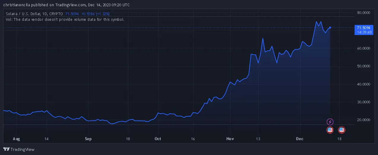378x155 pixels.
Task: Click the Dec date axis label
Action: pos(300,139)
